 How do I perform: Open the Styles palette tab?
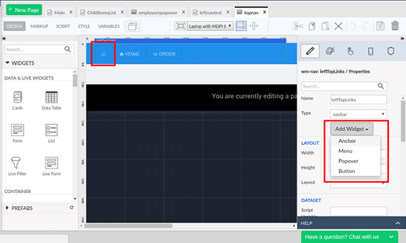tap(330, 51)
